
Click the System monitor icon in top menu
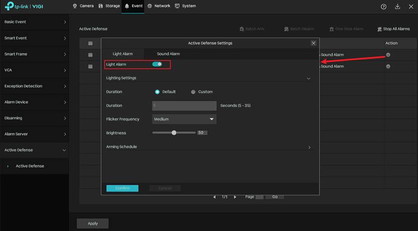tap(177, 6)
